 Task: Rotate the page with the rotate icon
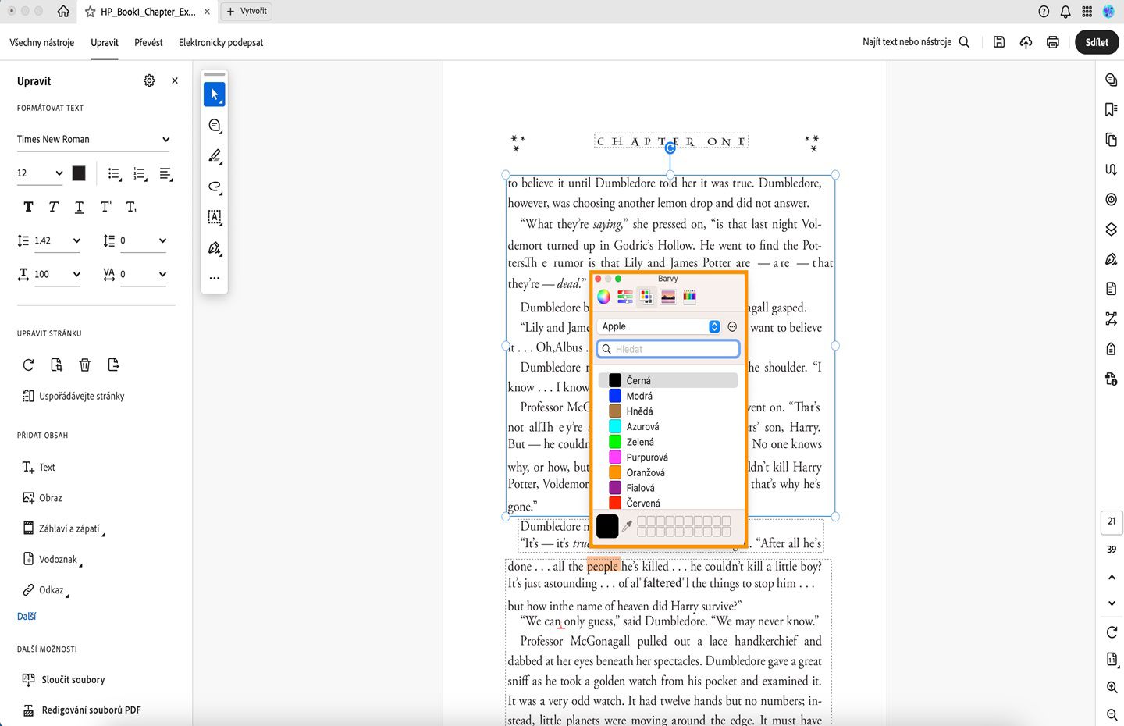tap(28, 365)
